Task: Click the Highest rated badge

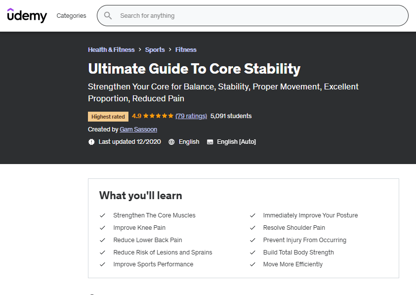Action: [108, 117]
